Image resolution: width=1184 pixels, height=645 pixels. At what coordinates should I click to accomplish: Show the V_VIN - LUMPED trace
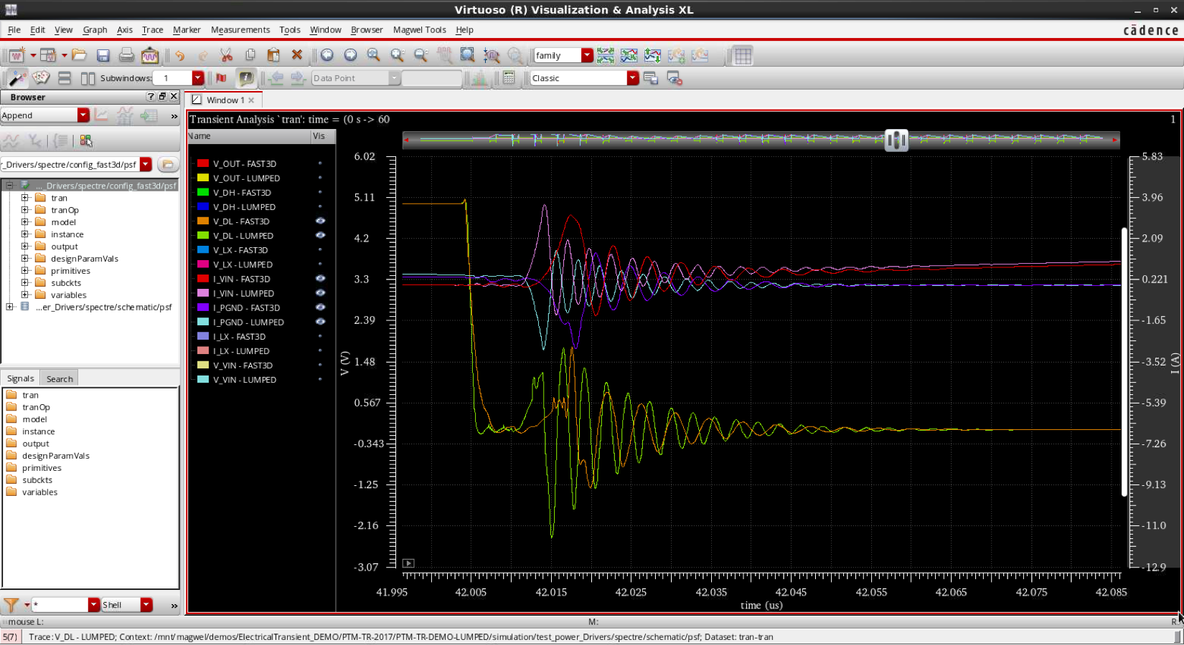tap(320, 379)
